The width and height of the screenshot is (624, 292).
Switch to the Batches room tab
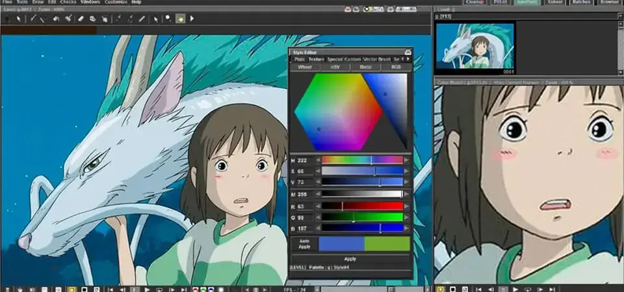tap(581, 2)
